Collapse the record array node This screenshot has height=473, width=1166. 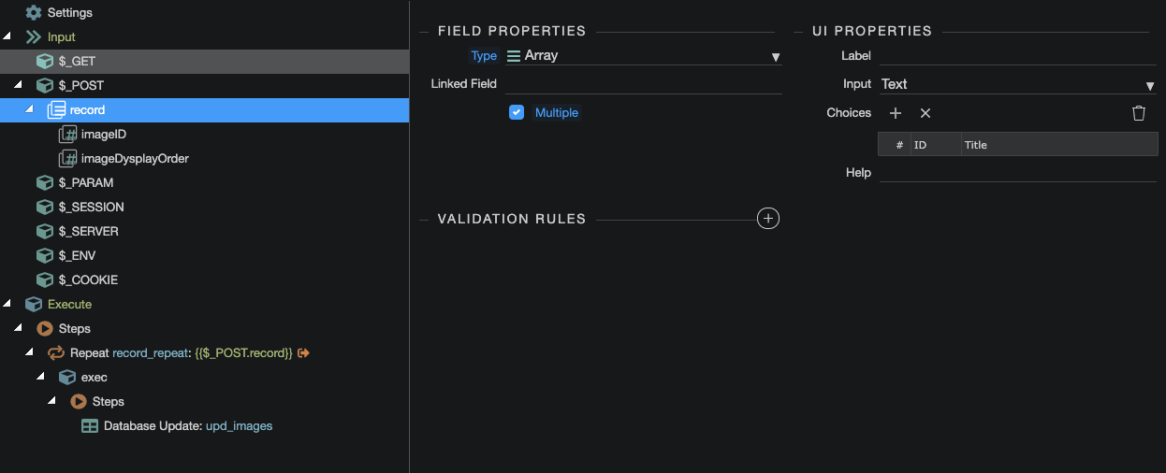click(x=29, y=110)
